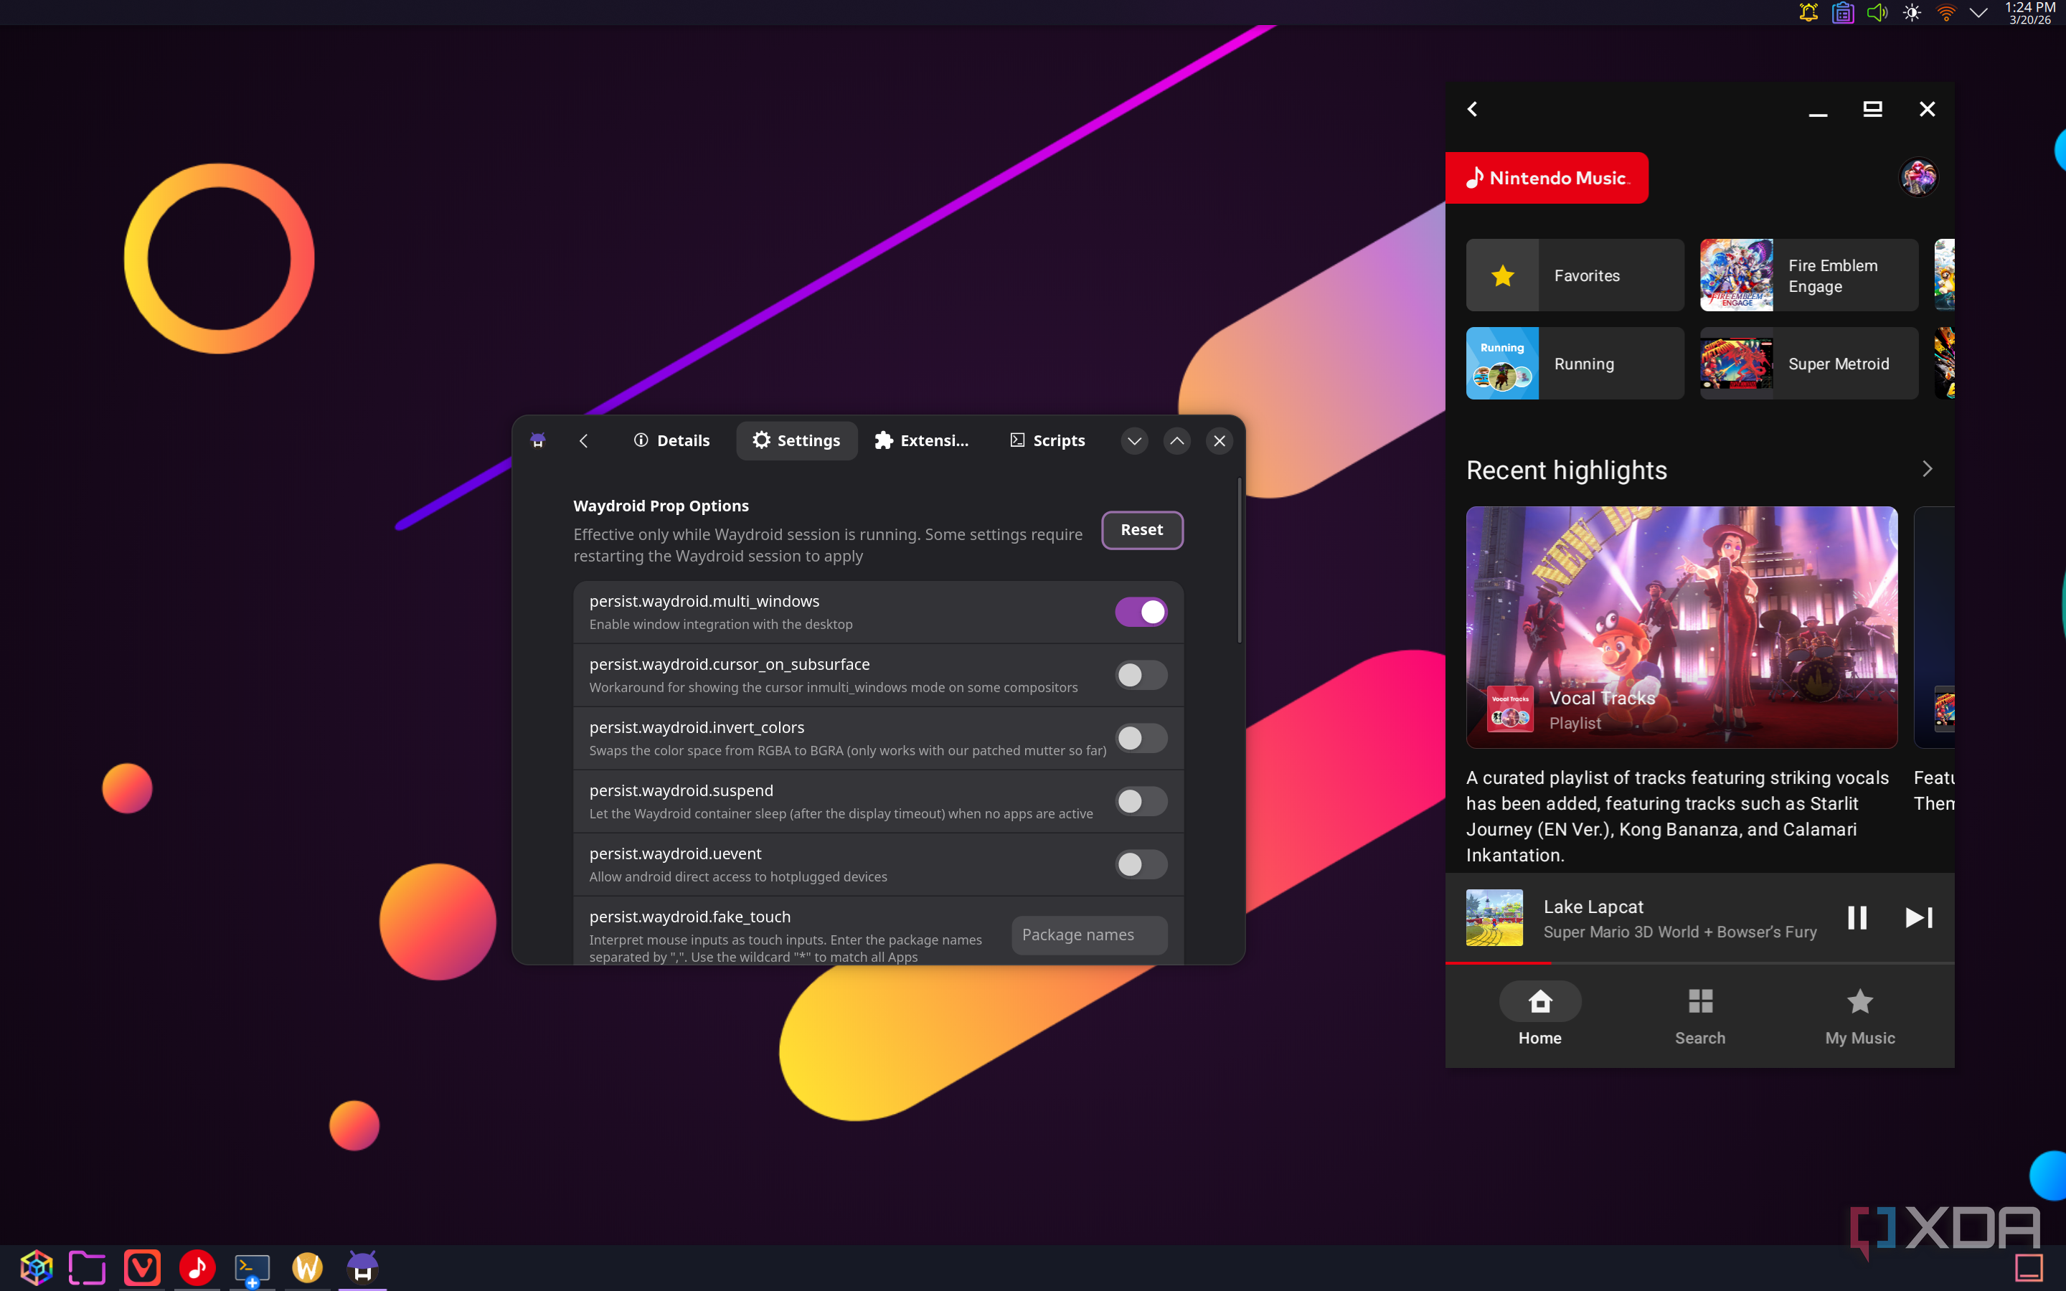Click the Reset button for prop options

1141,530
